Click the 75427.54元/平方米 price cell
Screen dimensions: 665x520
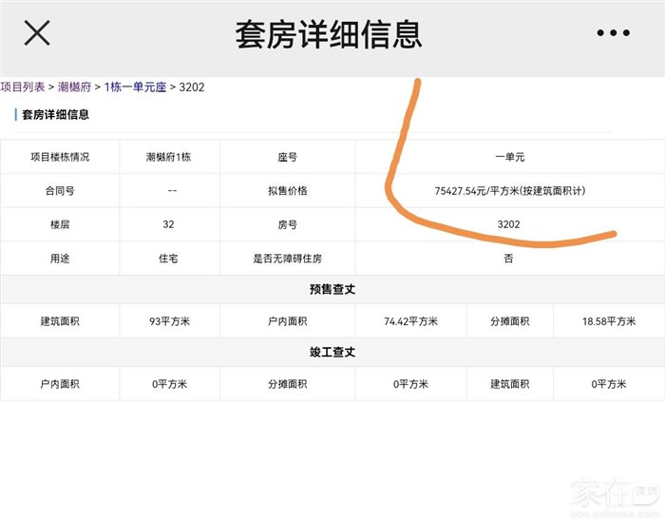tap(509, 191)
